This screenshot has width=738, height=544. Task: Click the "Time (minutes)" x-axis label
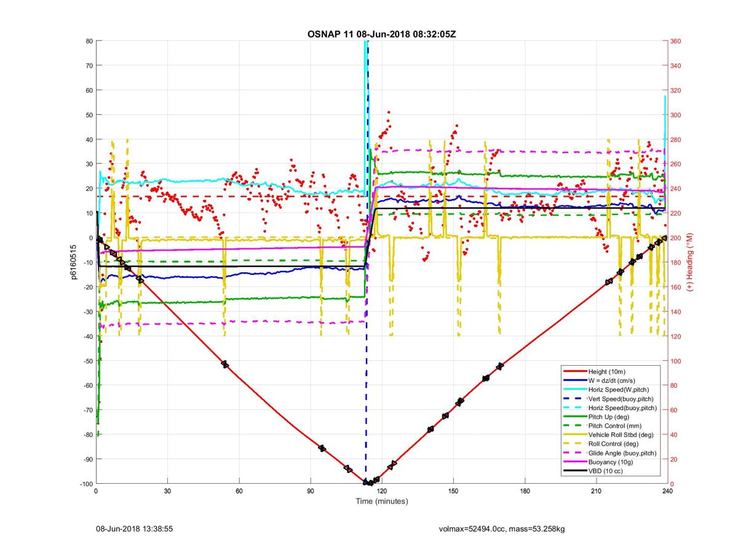382,501
